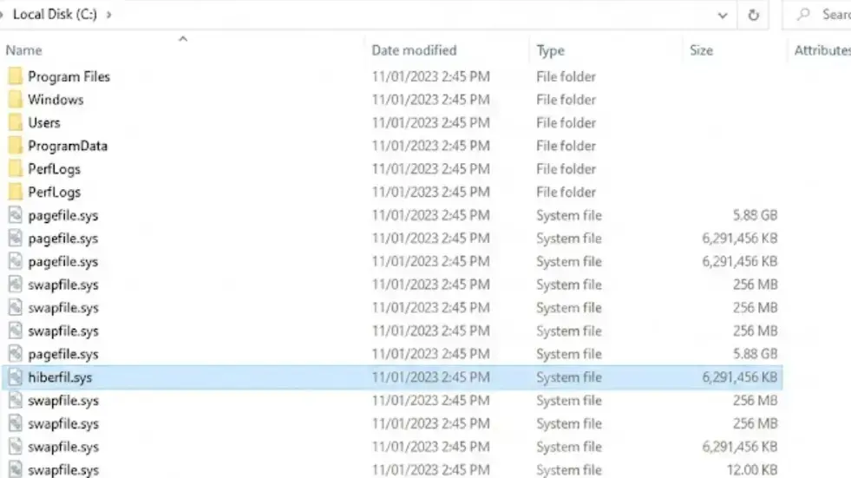
Task: Click the date modified in the Users row
Action: point(431,122)
